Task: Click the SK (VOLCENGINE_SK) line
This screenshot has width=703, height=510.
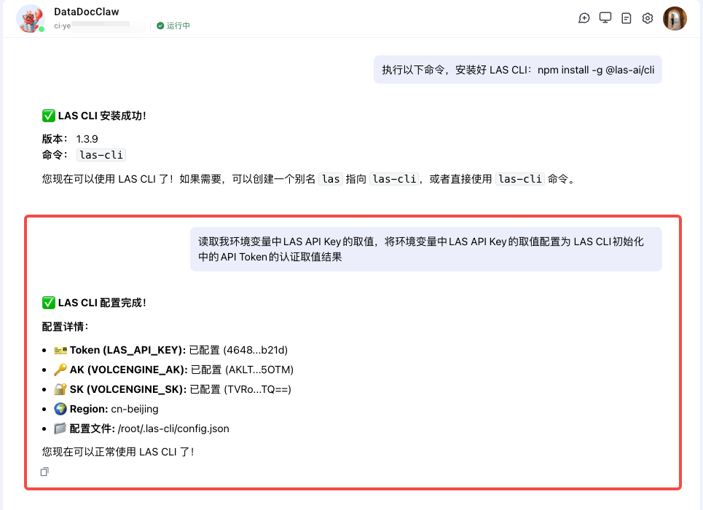Action: point(173,389)
